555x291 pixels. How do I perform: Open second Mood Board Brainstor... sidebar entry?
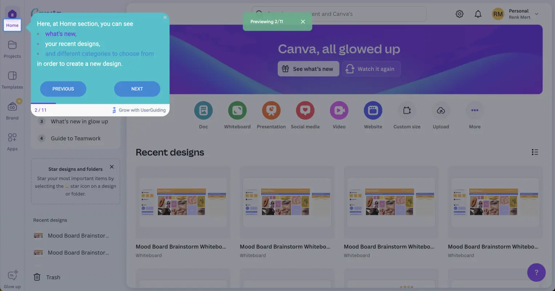pos(71,252)
